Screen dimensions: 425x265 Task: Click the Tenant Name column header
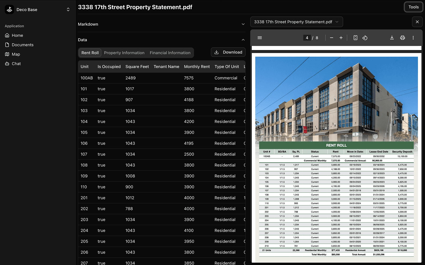click(166, 67)
